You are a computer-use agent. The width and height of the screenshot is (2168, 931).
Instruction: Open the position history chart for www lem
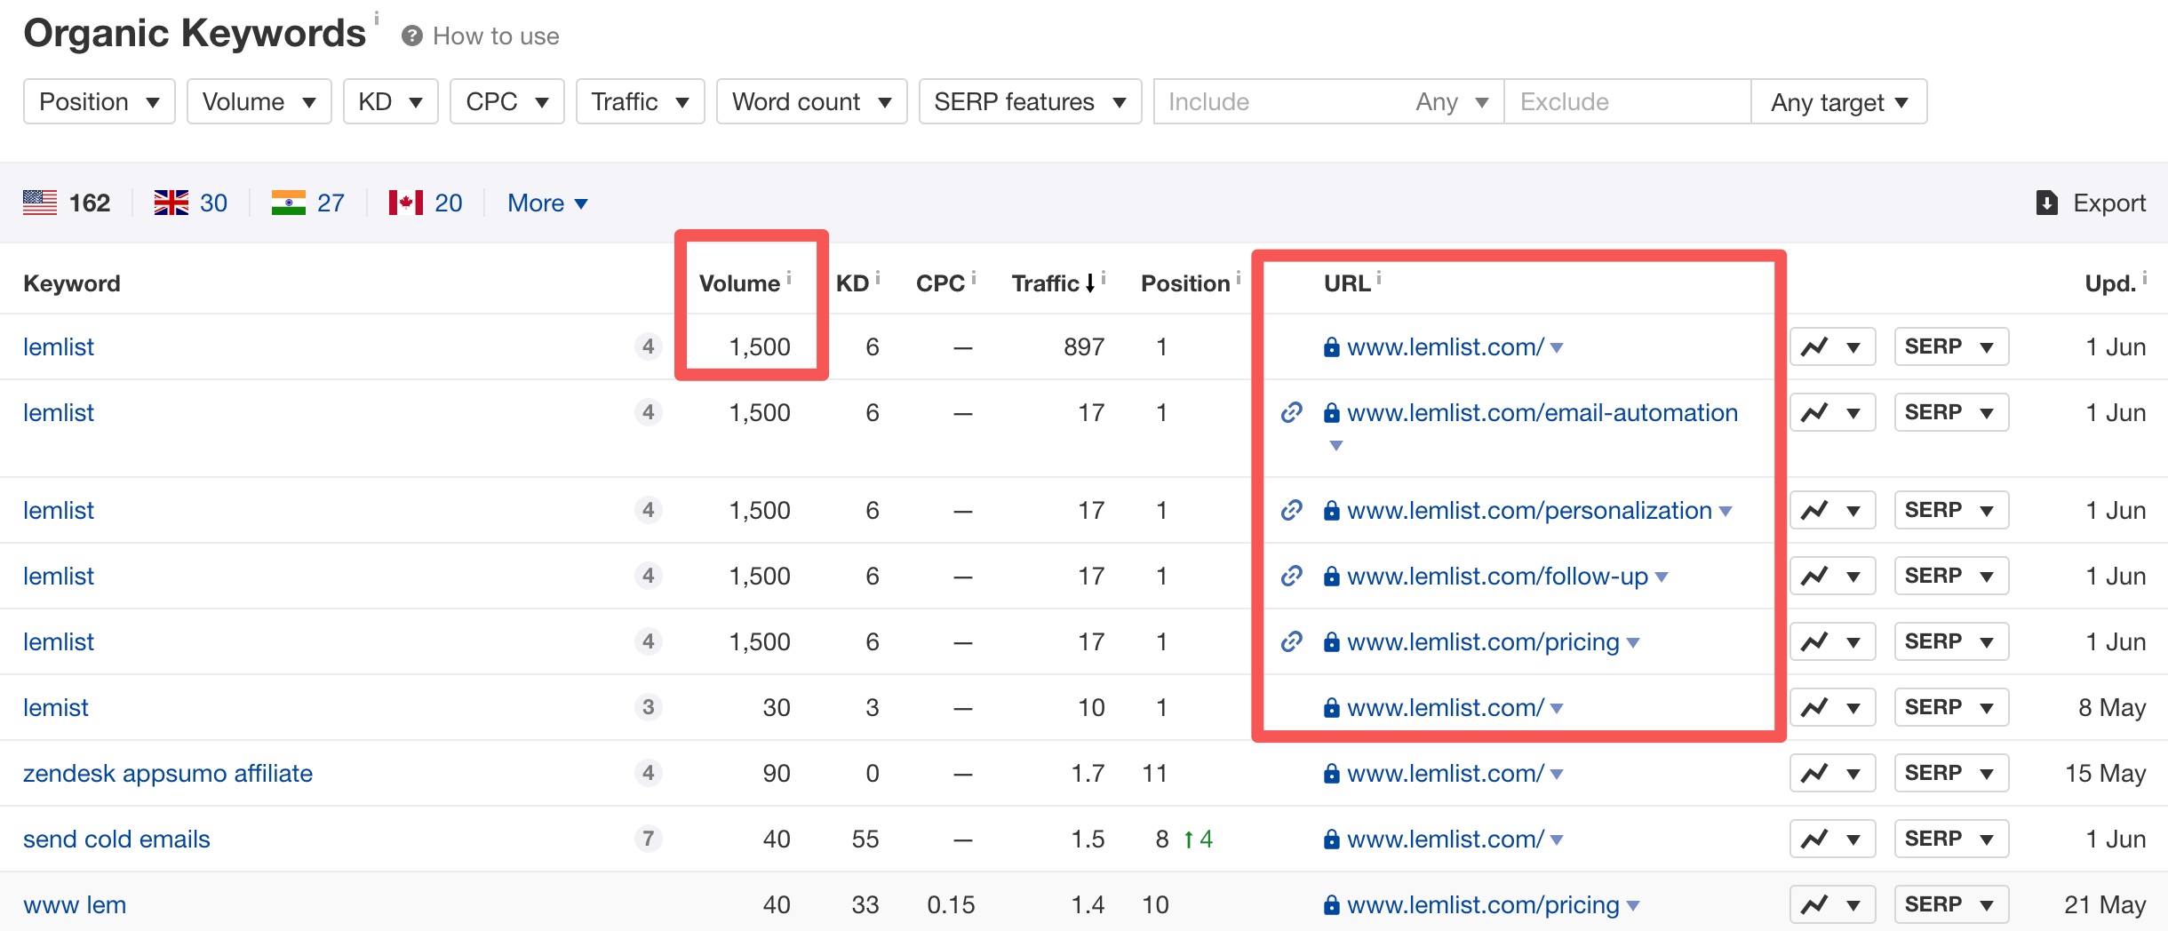pyautogui.click(x=1832, y=905)
